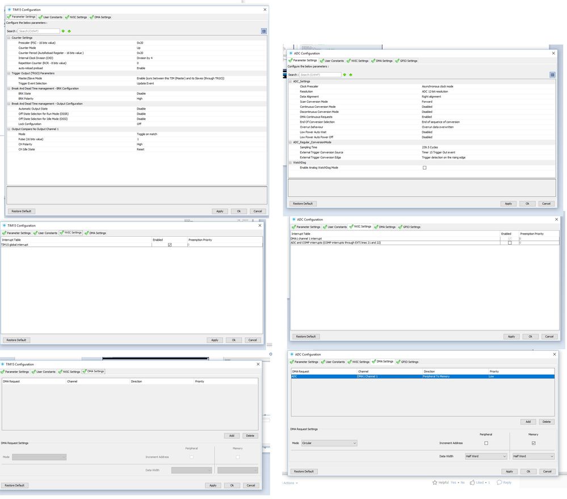This screenshot has width=567, height=499.
Task: Click Apply in TIM15 Counter Settings window
Action: (220, 211)
